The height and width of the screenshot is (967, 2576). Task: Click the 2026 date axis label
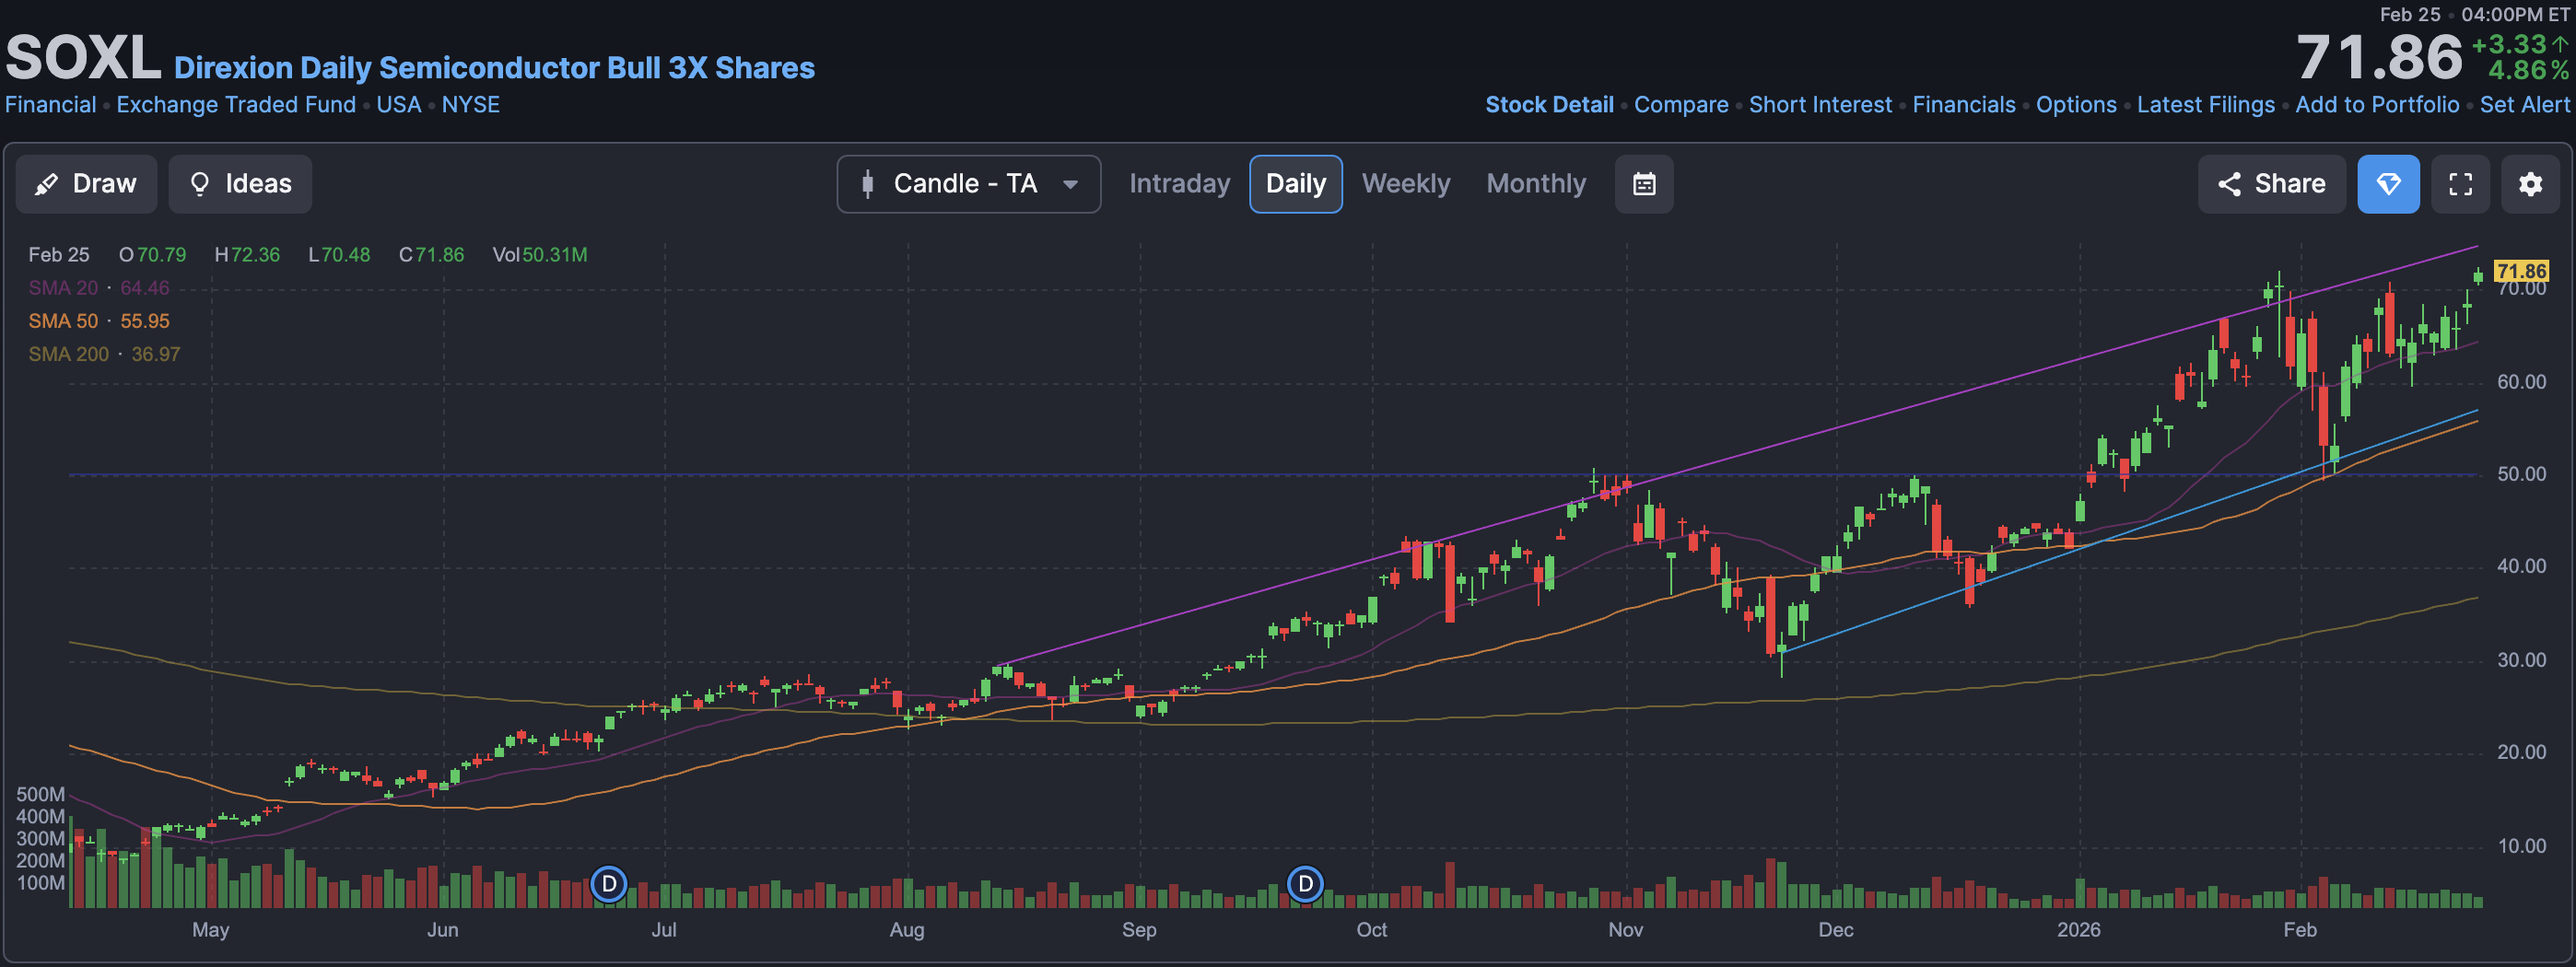(x=2078, y=930)
